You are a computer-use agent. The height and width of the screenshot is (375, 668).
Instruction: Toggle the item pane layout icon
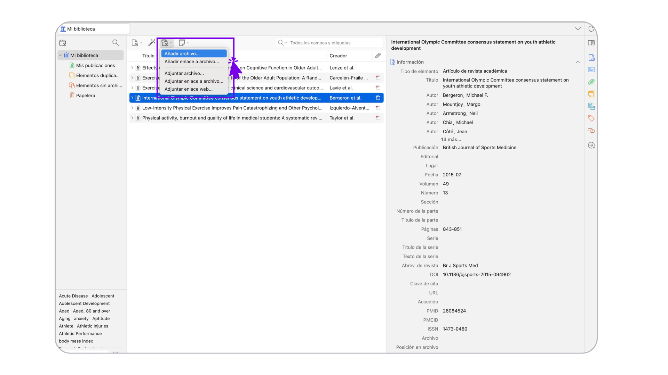(x=591, y=43)
